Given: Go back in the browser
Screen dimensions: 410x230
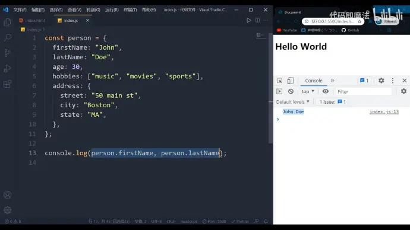Looking at the screenshot, I should tap(279, 21).
